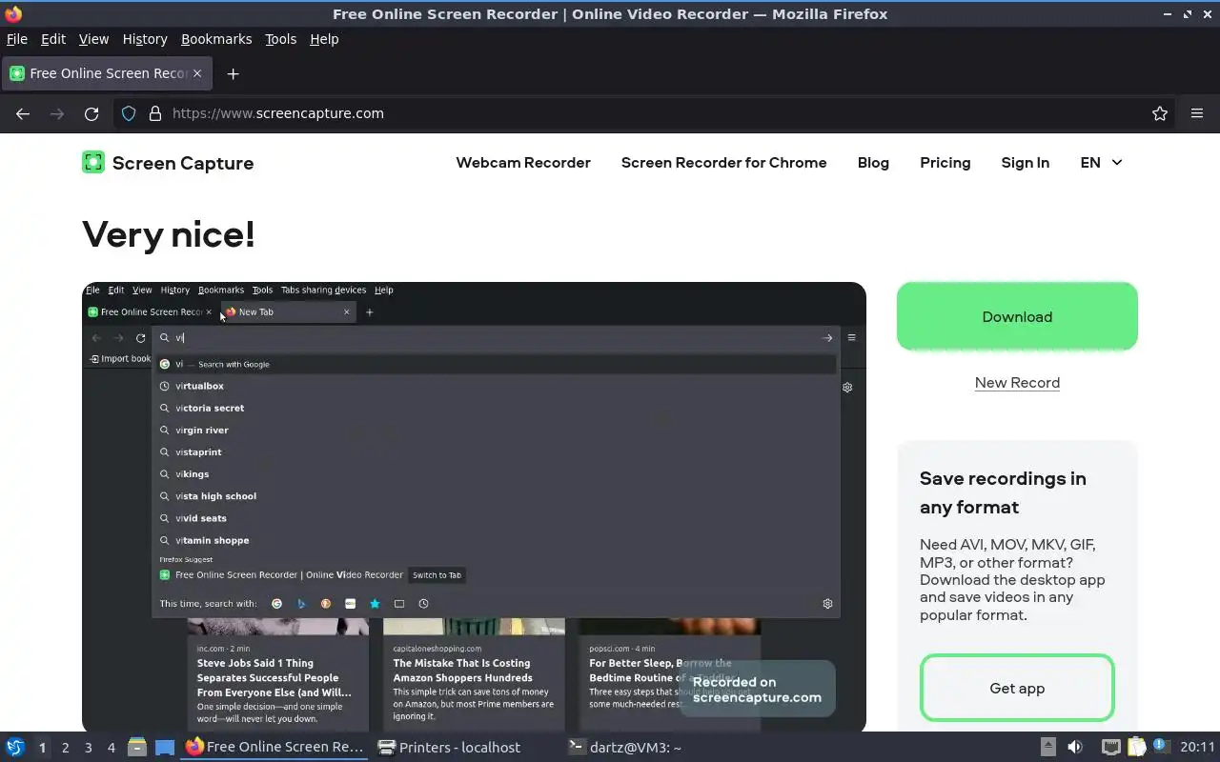Image resolution: width=1220 pixels, height=762 pixels.
Task: Open the Bookmarks menu
Action: (x=216, y=39)
